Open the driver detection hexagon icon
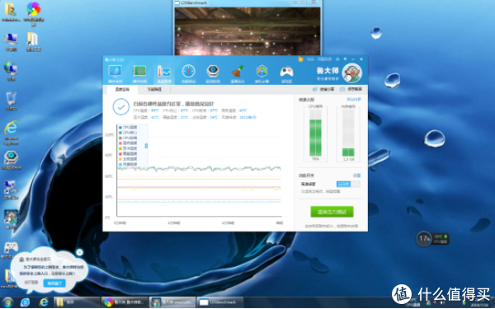This screenshot has width=495, height=309. coord(213,74)
